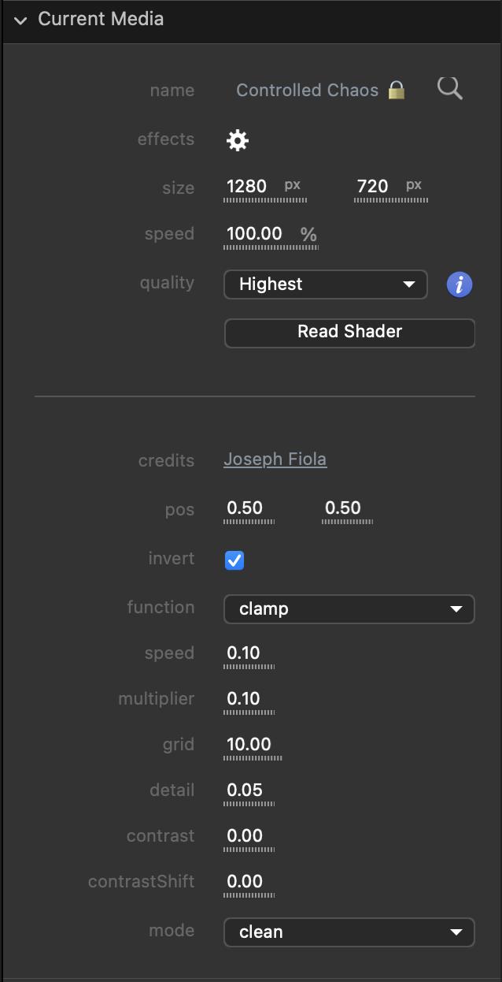Collapse the Current Media section

coord(20,20)
